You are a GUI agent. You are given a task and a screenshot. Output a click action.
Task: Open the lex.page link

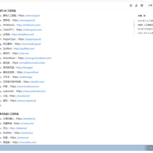(x=24, y=68)
